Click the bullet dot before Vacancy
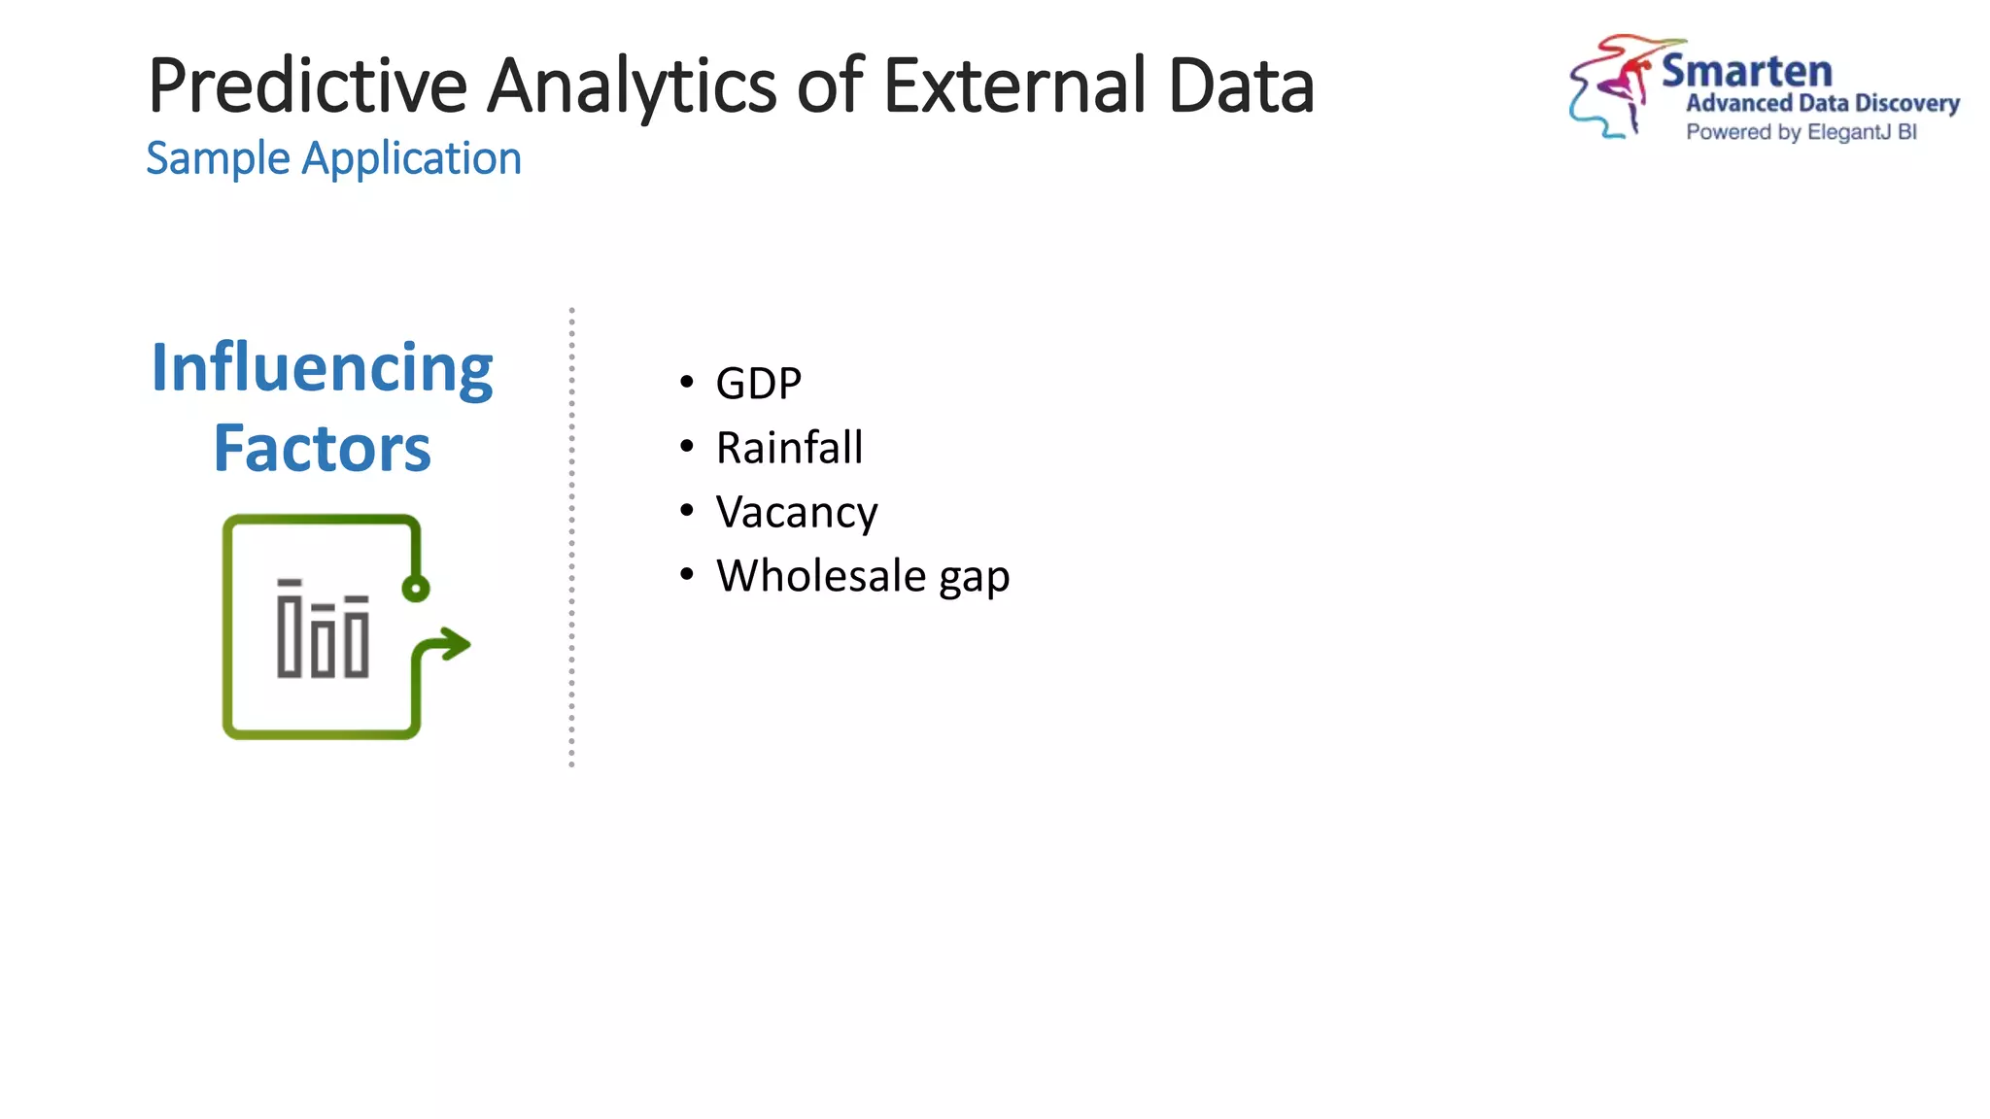The image size is (1990, 1119). click(x=687, y=511)
